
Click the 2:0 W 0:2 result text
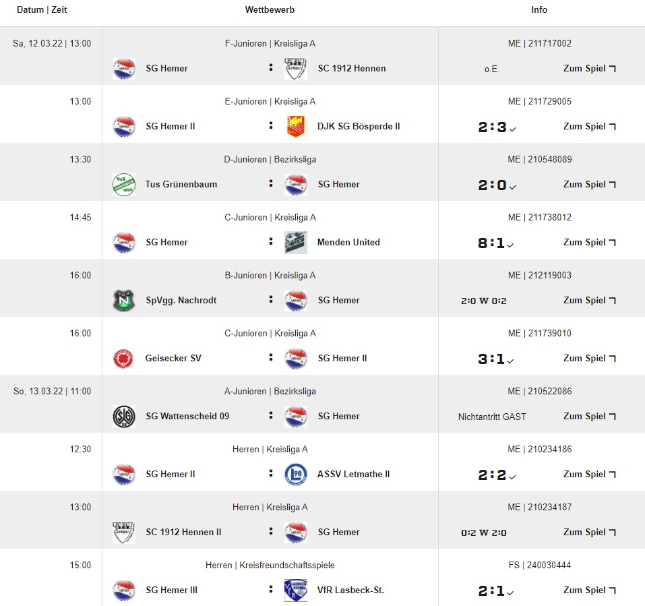(x=483, y=301)
